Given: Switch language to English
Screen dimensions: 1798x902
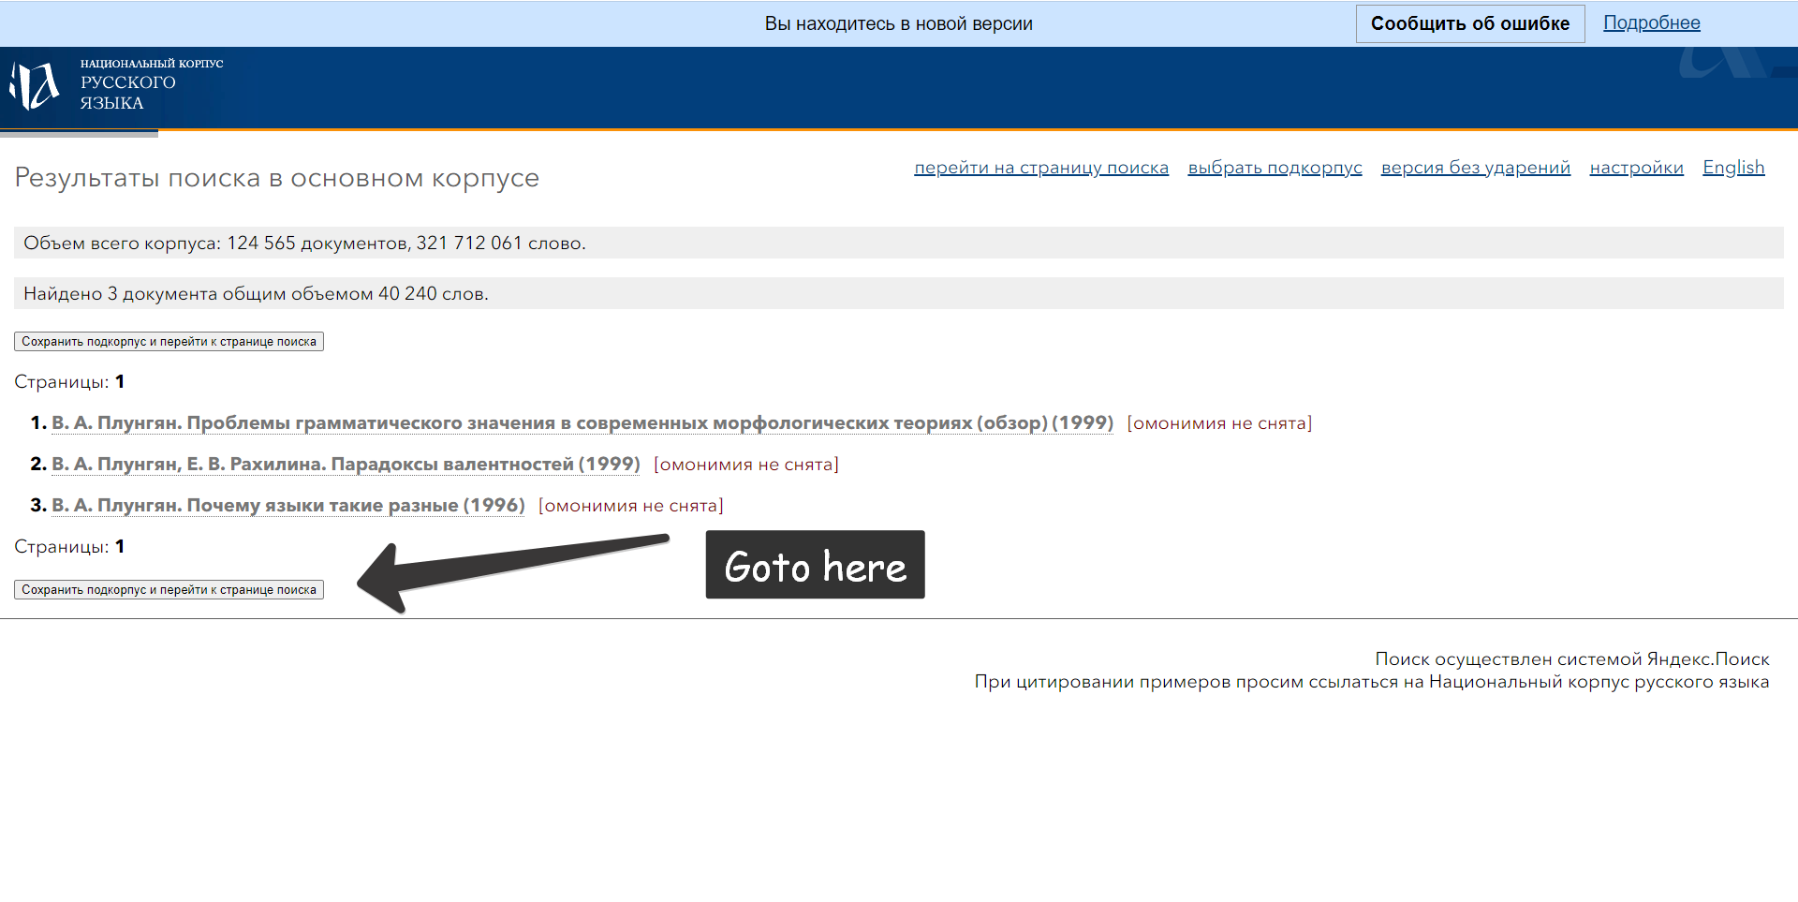Looking at the screenshot, I should point(1733,168).
